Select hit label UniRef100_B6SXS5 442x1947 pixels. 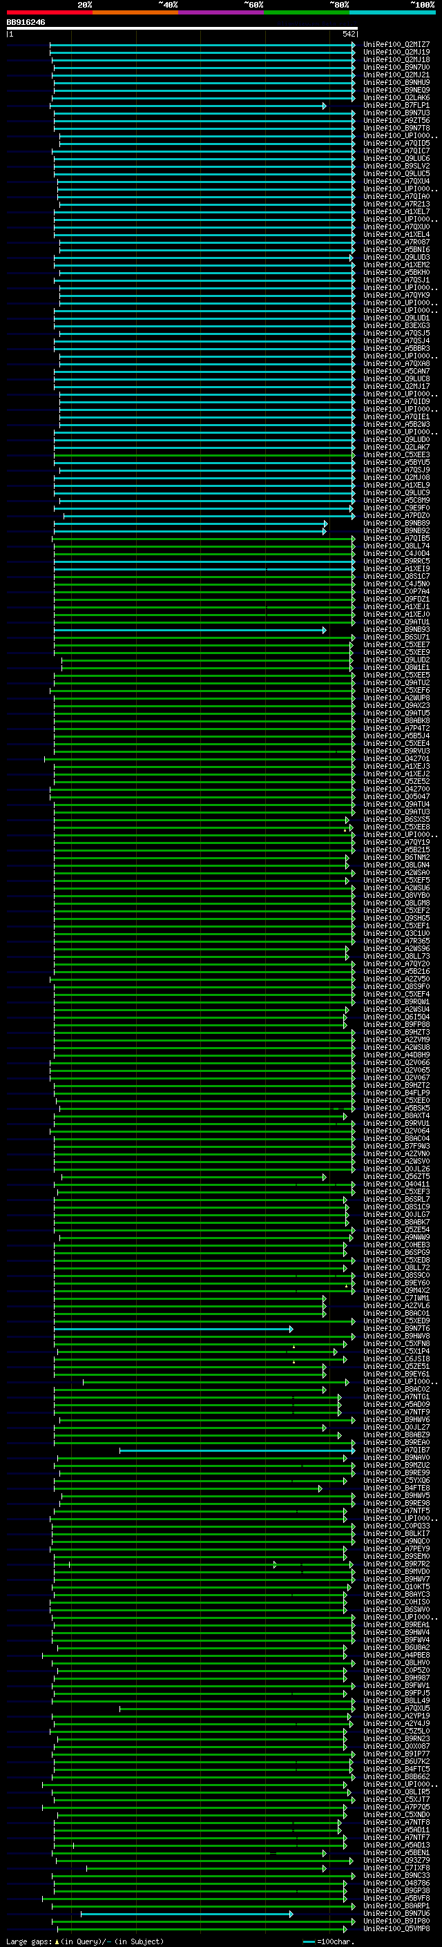tap(396, 819)
